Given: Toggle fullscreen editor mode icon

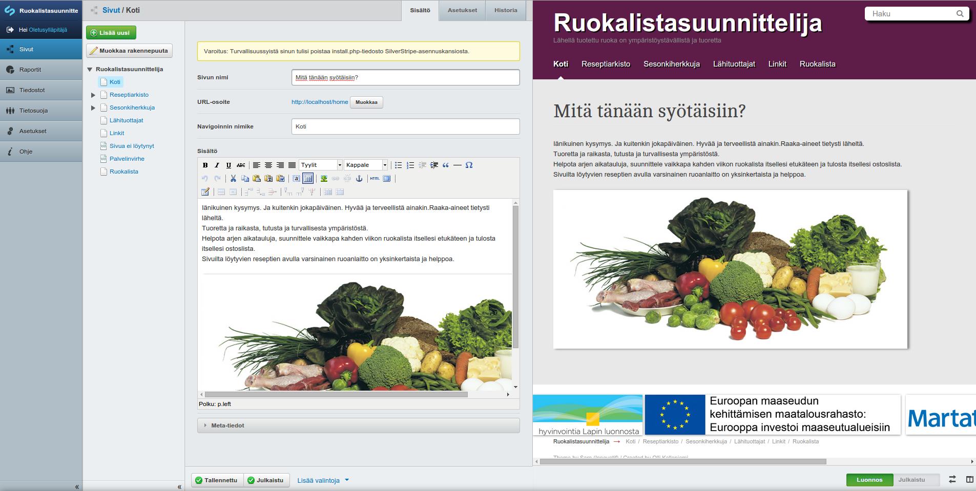Looking at the screenshot, I should pyautogui.click(x=387, y=178).
